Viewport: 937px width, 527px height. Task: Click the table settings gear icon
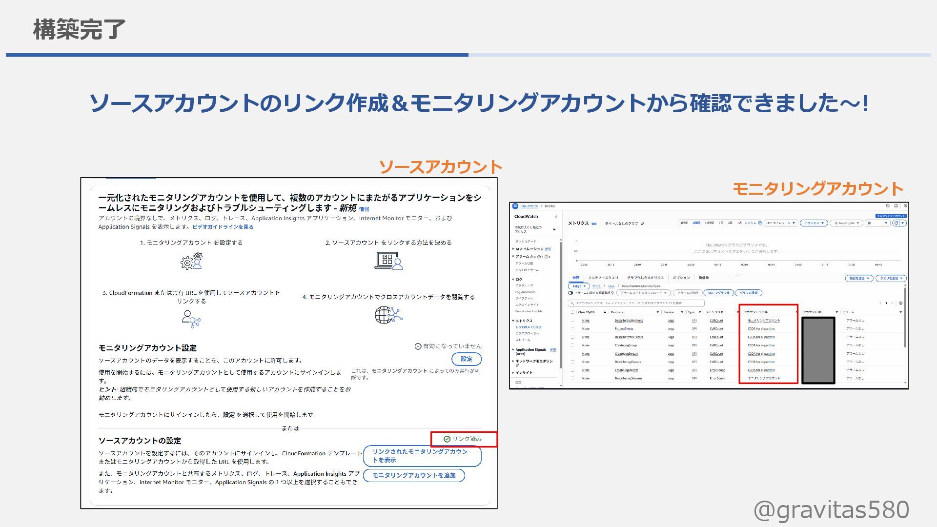point(900,303)
